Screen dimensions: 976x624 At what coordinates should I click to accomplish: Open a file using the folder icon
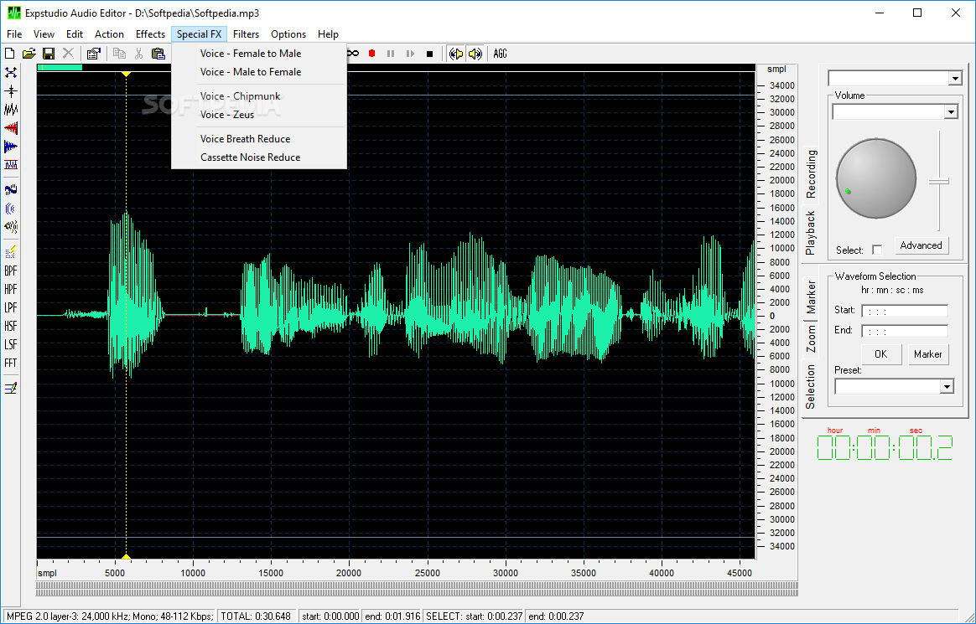[29, 54]
